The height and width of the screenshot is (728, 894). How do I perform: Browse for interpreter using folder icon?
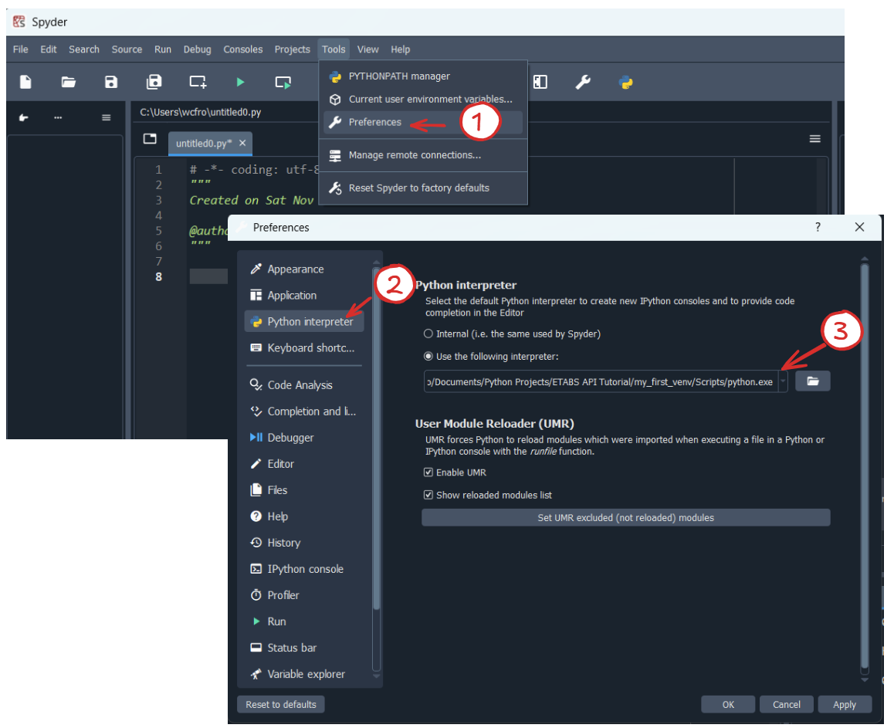pyautogui.click(x=812, y=381)
